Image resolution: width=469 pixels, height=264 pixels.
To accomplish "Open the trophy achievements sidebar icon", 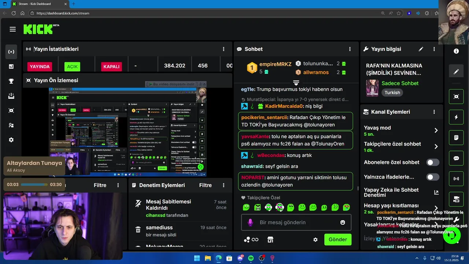I will tap(11, 81).
